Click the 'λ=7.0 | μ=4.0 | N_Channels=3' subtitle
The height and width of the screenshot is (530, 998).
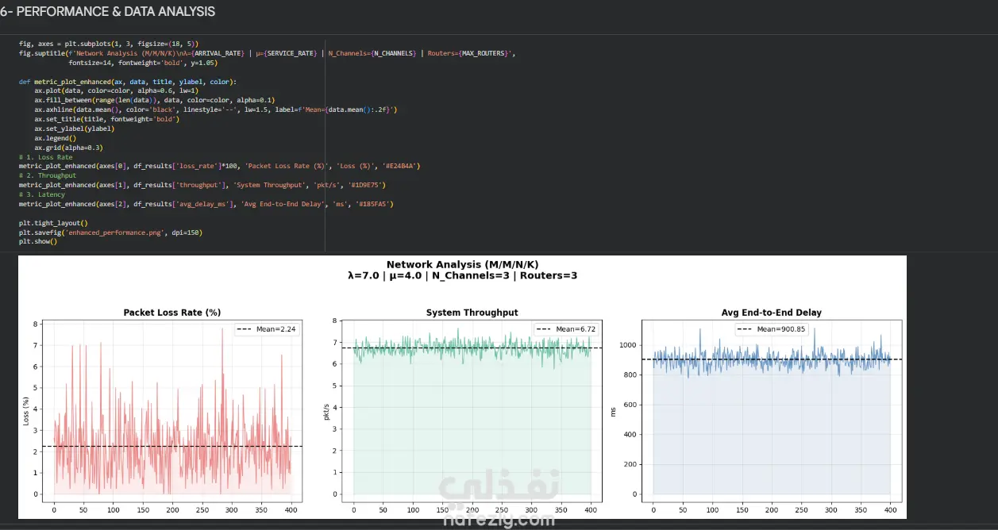pyautogui.click(x=462, y=276)
